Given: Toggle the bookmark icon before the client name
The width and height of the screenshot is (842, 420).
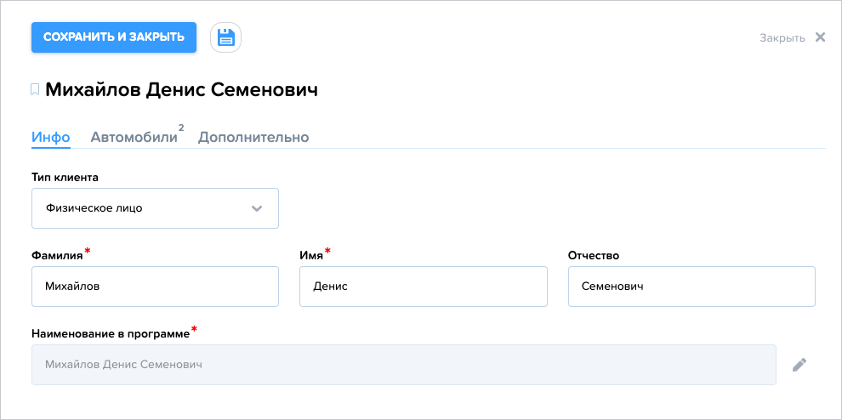Looking at the screenshot, I should 35,89.
